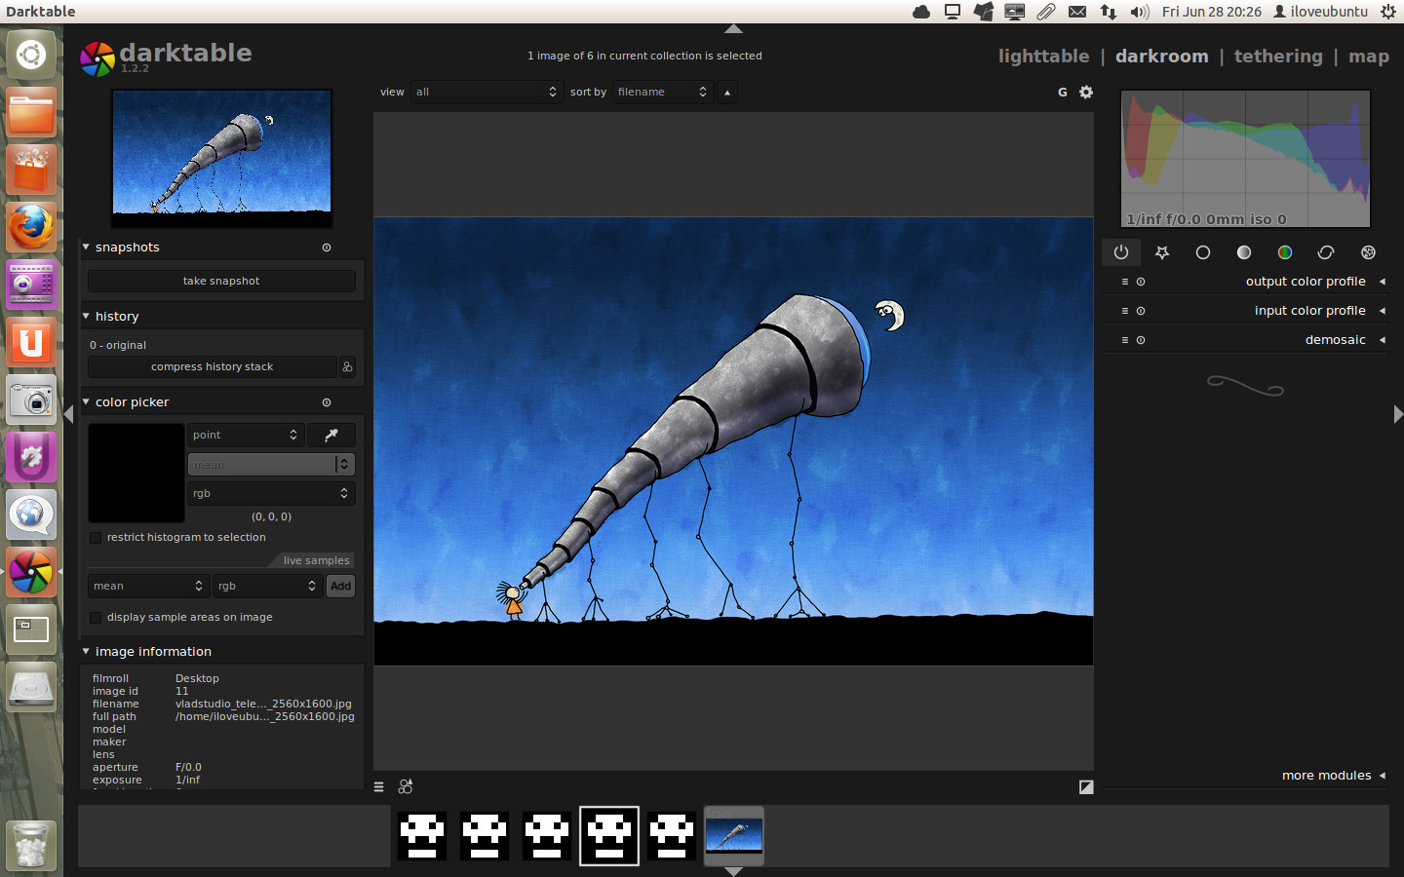The height and width of the screenshot is (877, 1404).
Task: Reset output color profile parameters icon
Action: point(1141,282)
